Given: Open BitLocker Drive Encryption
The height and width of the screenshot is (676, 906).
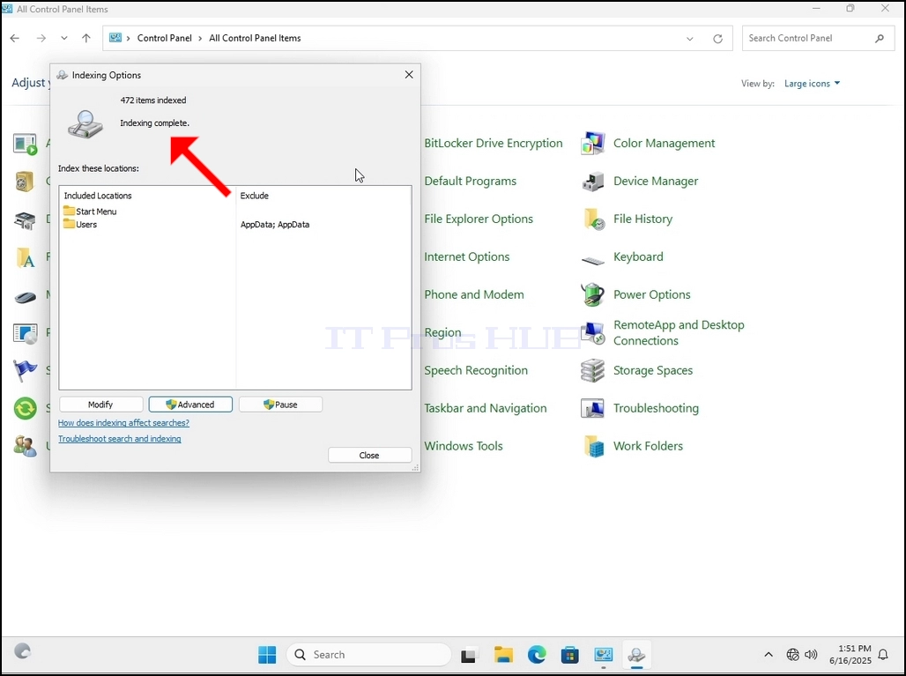Looking at the screenshot, I should (x=494, y=144).
